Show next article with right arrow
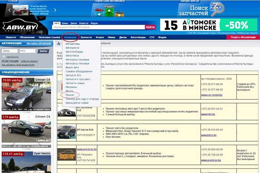Screen dimensions: 260x173 tap(55, 10)
